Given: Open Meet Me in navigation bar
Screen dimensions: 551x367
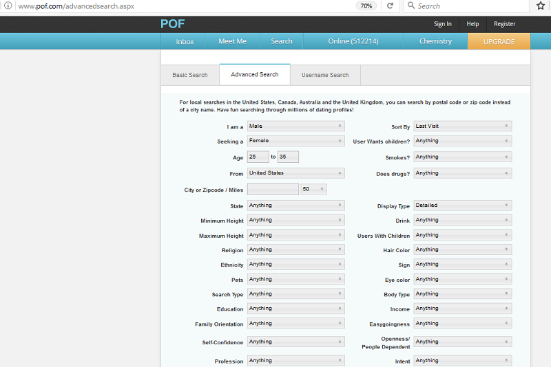Looking at the screenshot, I should (x=232, y=41).
